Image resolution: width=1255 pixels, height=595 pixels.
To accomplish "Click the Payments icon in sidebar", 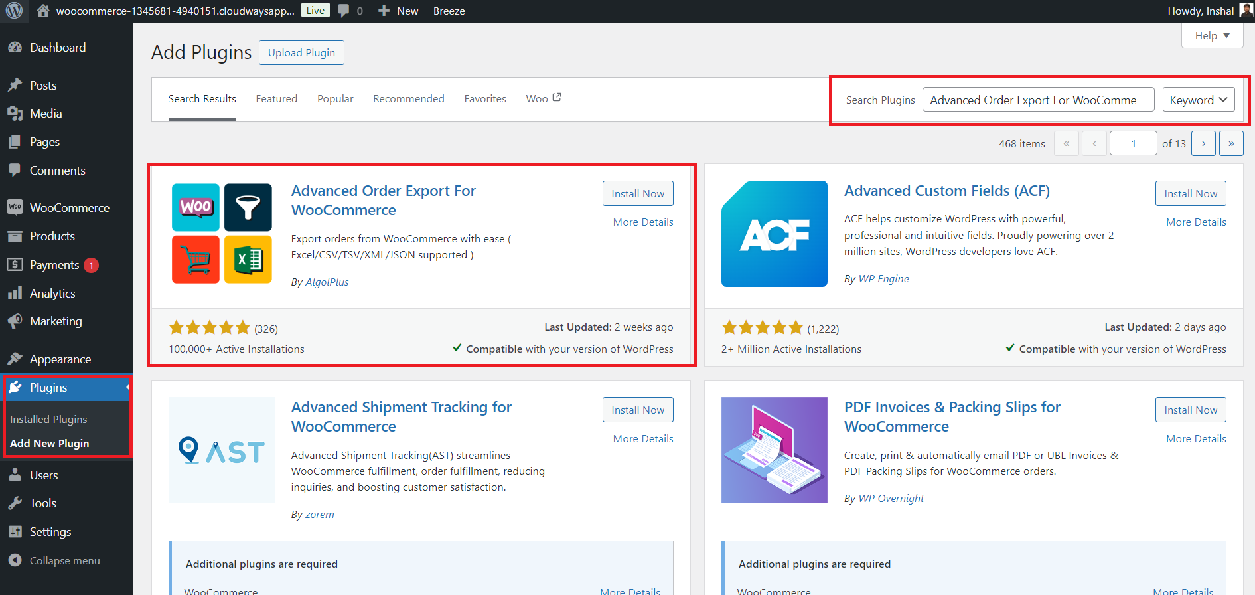I will (x=15, y=264).
